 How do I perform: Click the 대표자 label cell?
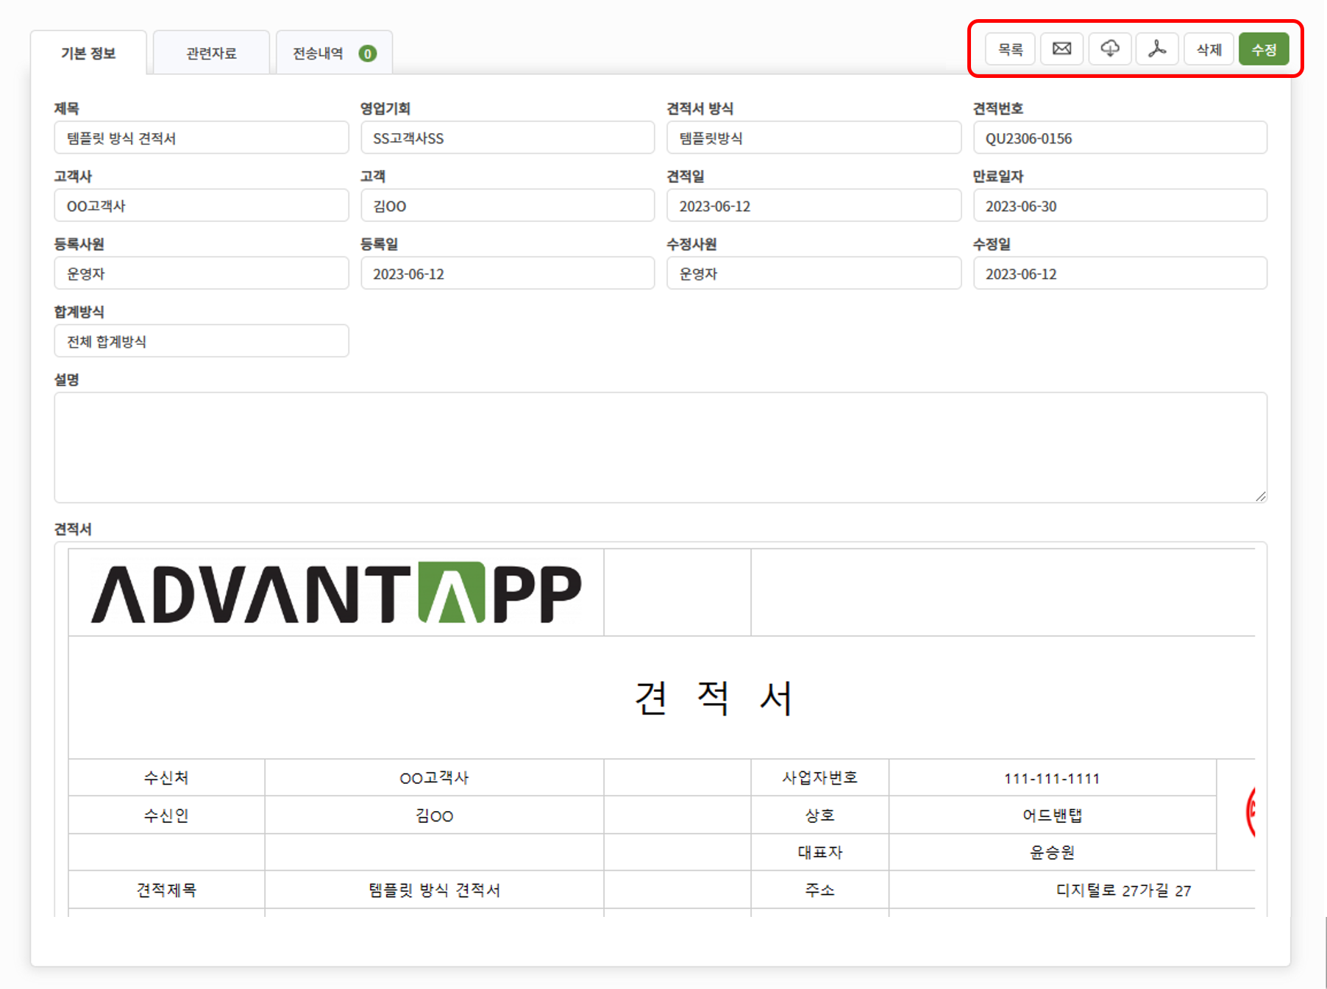click(819, 852)
